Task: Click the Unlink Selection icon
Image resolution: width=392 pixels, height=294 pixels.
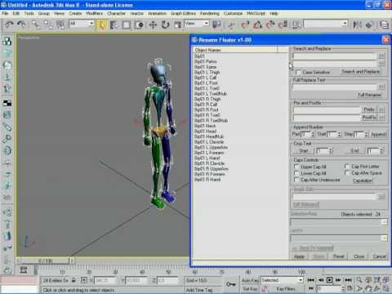Action: coord(48,24)
